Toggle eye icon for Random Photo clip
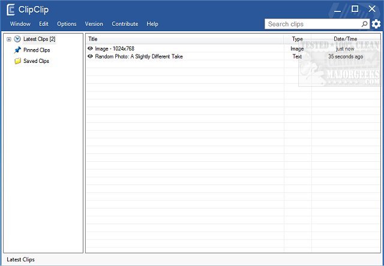Image resolution: width=384 pixels, height=266 pixels. click(x=90, y=56)
